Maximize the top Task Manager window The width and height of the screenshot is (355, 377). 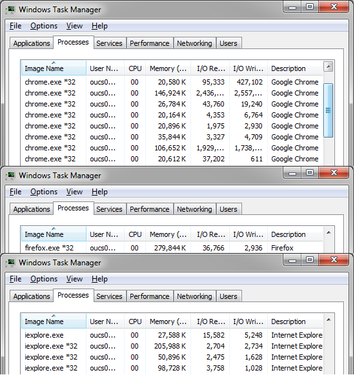click(x=310, y=6)
